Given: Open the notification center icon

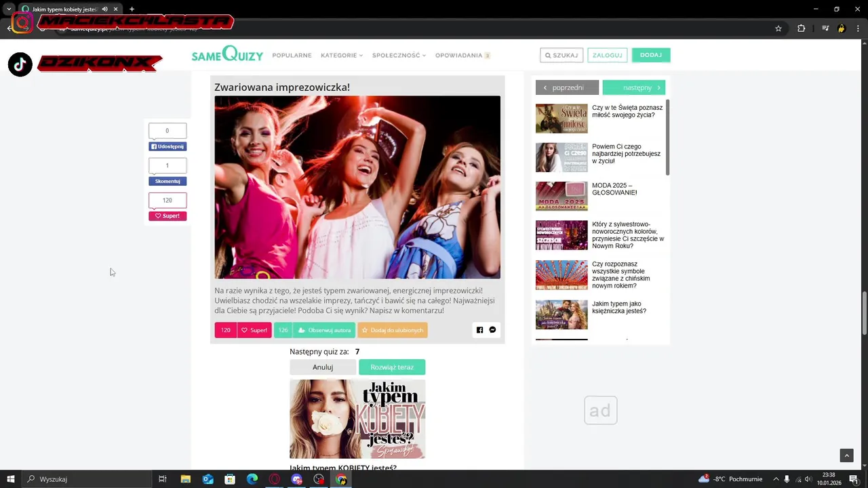Looking at the screenshot, I should tap(854, 479).
